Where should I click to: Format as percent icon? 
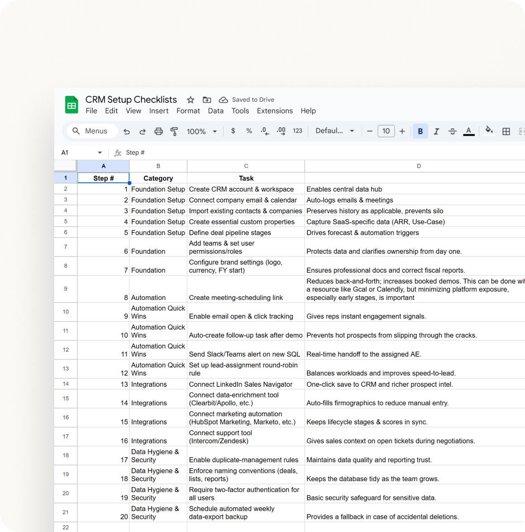[249, 131]
